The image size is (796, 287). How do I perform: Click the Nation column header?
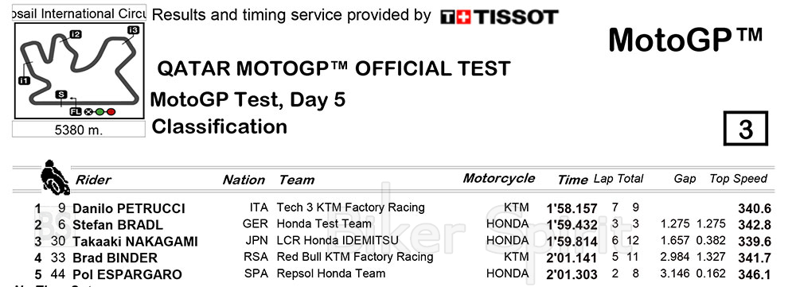244,180
